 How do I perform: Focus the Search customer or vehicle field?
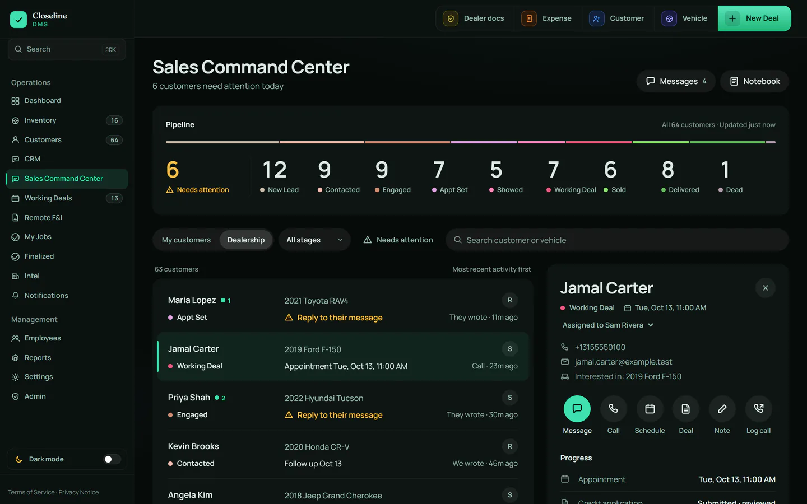click(x=617, y=240)
